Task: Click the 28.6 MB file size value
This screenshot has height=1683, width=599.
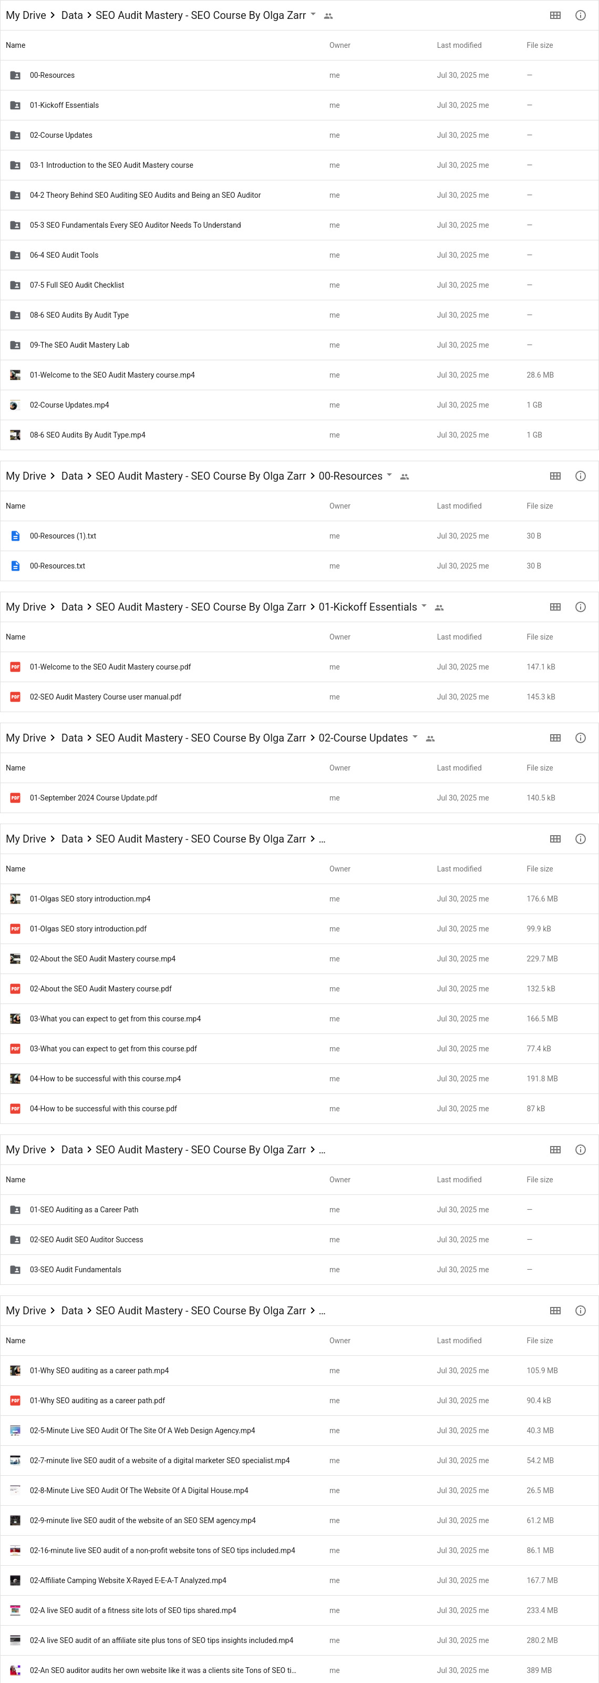Action: (x=540, y=374)
